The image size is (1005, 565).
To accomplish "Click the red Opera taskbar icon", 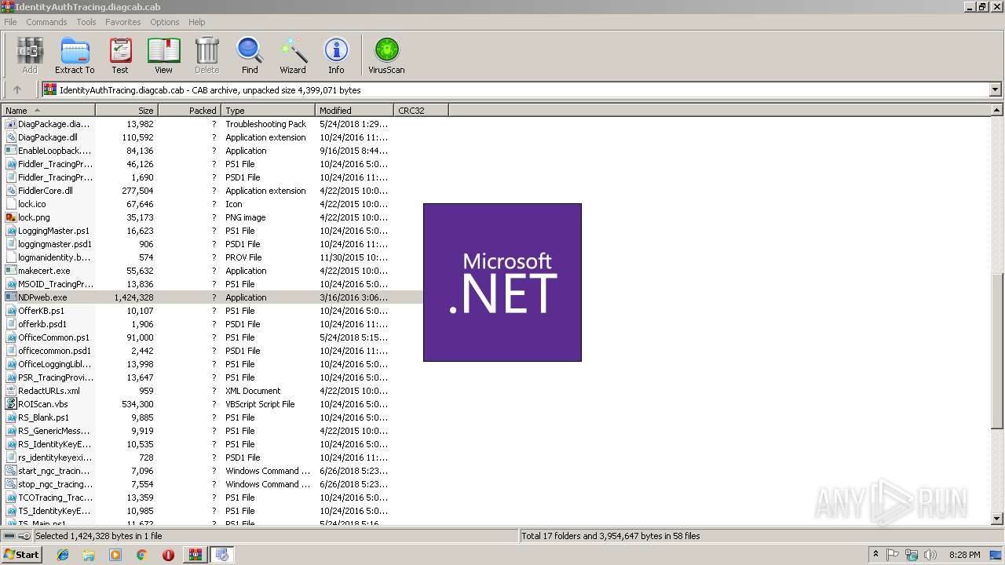I will click(168, 555).
